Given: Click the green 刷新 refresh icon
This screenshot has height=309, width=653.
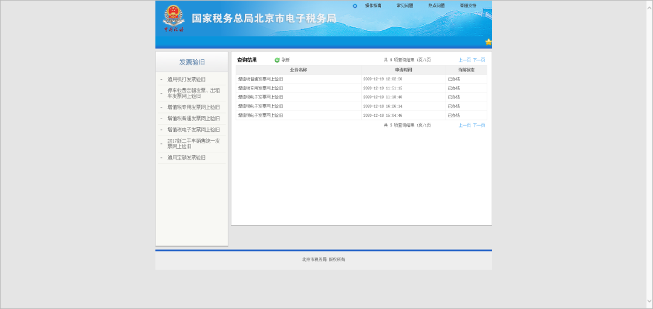Looking at the screenshot, I should 278,60.
